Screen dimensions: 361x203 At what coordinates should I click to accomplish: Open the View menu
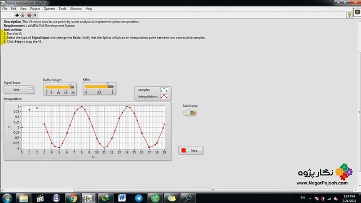click(23, 9)
